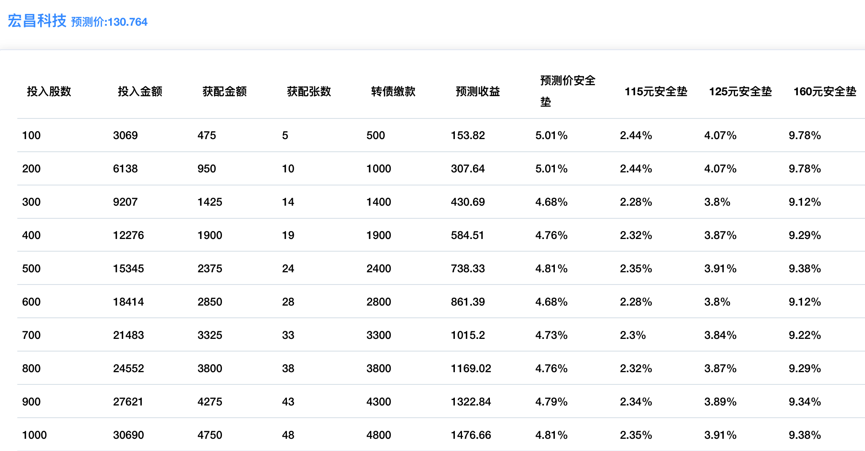Click the 转债缴款 column header

point(393,91)
